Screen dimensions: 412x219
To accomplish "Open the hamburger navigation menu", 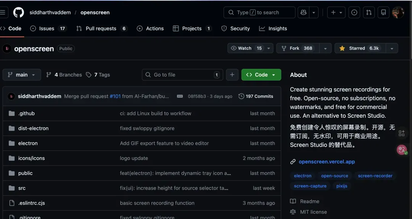I will [x=3, y=12].
